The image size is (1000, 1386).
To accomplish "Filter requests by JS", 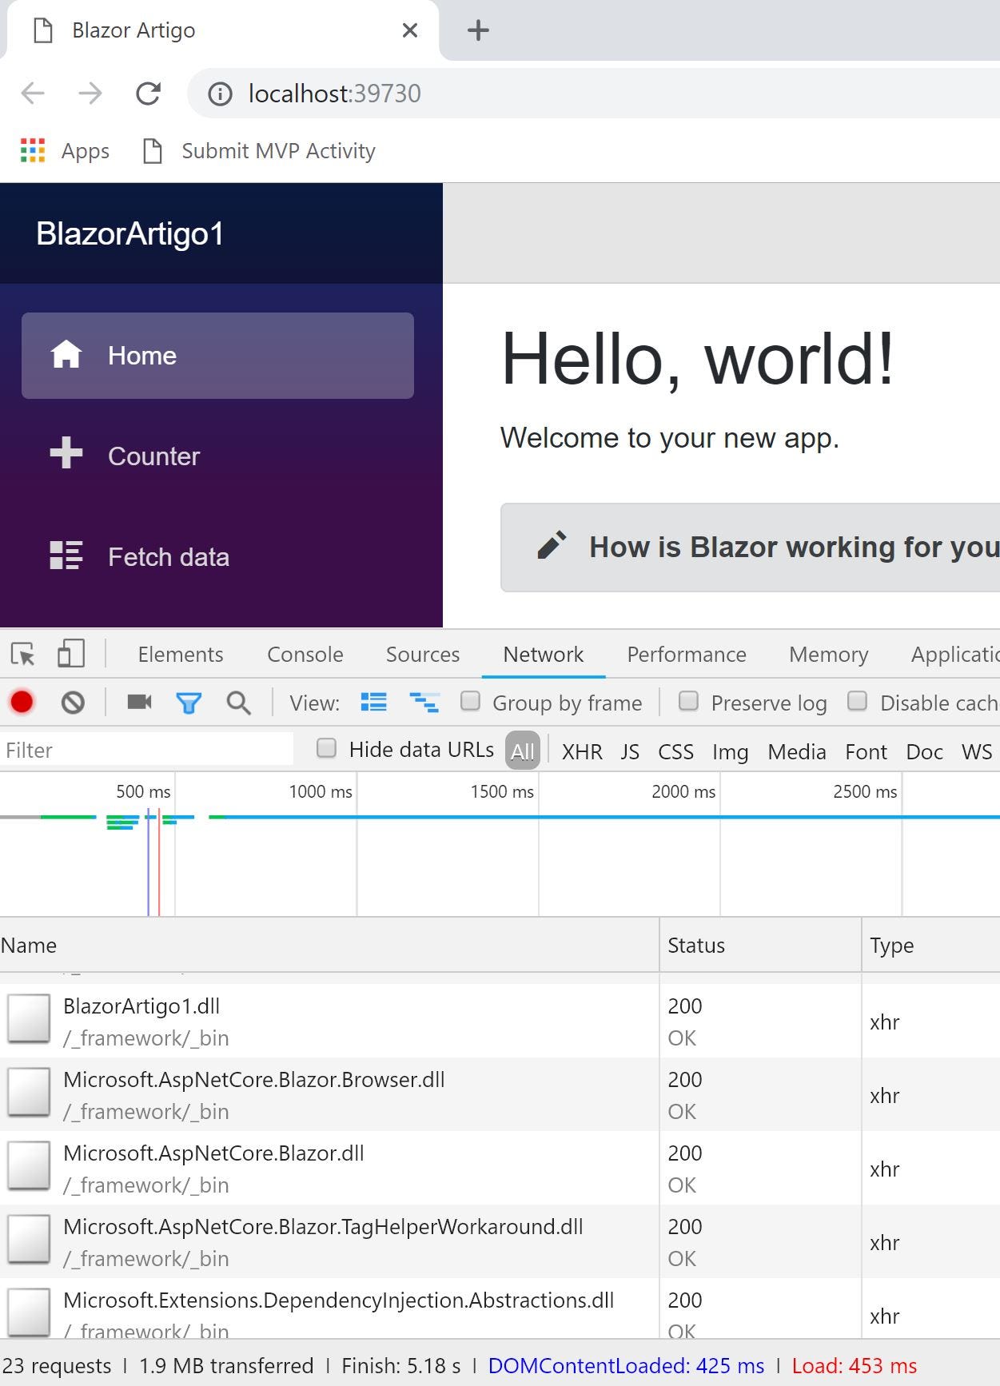I will click(630, 751).
